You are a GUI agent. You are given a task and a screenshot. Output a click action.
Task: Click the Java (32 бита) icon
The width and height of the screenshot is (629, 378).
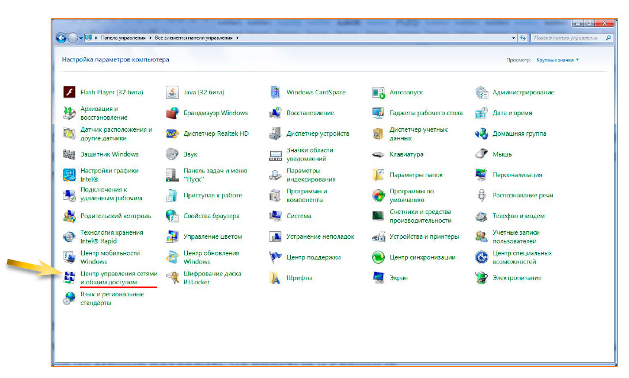(x=173, y=93)
